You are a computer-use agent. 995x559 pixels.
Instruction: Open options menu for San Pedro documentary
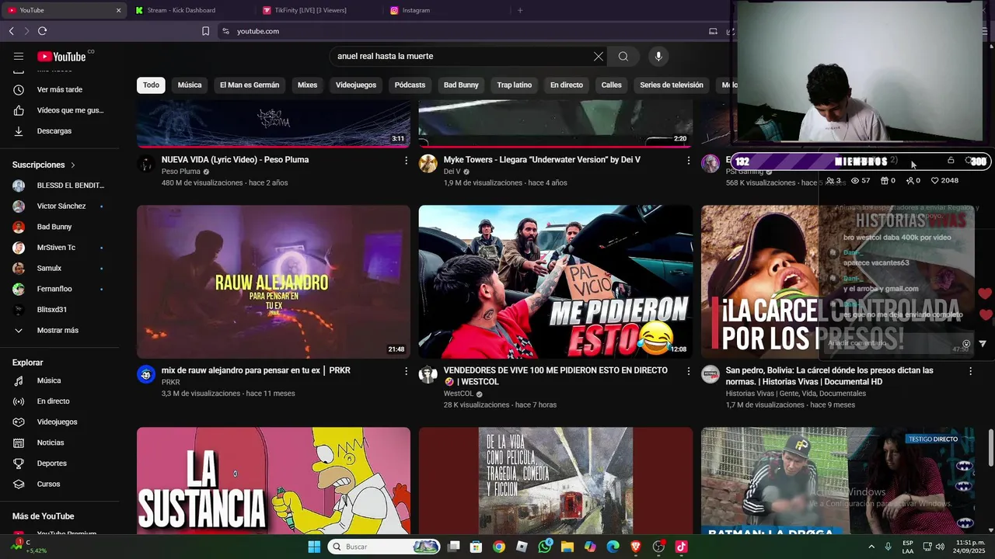coord(970,371)
